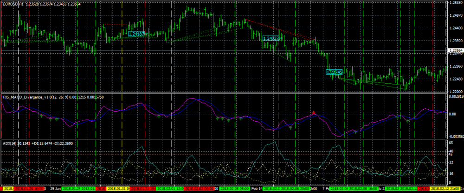The width and height of the screenshot is (464, 193).
Task: Click the 1.25350 value on price axis
Action: tap(456, 3)
